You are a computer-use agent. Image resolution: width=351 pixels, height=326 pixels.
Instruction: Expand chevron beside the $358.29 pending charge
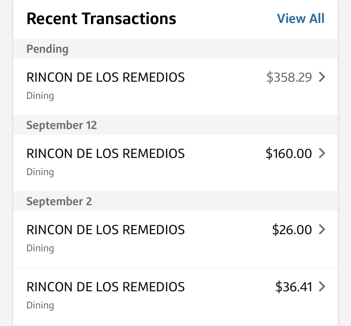tap(322, 77)
